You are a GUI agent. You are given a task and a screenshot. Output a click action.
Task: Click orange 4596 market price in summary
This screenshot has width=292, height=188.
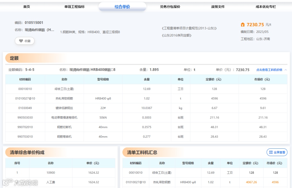[x=275, y=182]
